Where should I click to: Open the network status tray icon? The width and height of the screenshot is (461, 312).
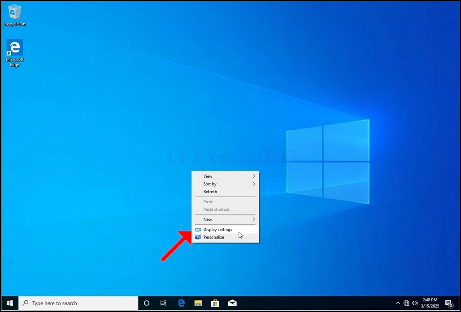406,303
